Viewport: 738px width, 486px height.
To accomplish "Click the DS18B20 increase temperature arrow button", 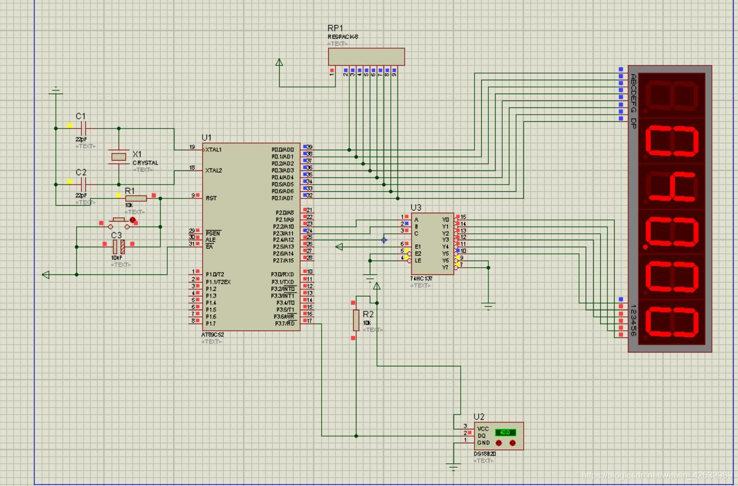I will point(512,443).
